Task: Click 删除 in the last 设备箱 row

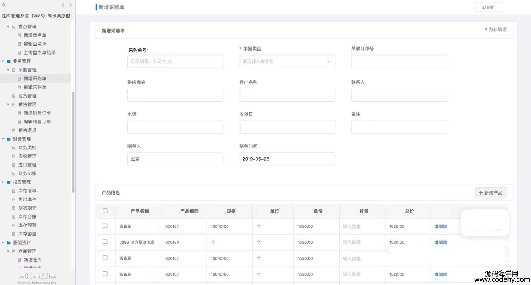Action: (x=441, y=274)
